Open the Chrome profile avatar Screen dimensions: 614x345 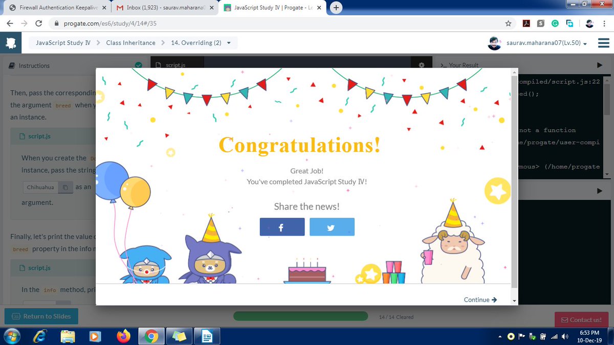(589, 23)
